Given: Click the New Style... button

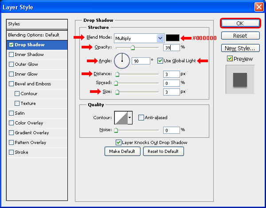Looking at the screenshot, I should 239,48.
